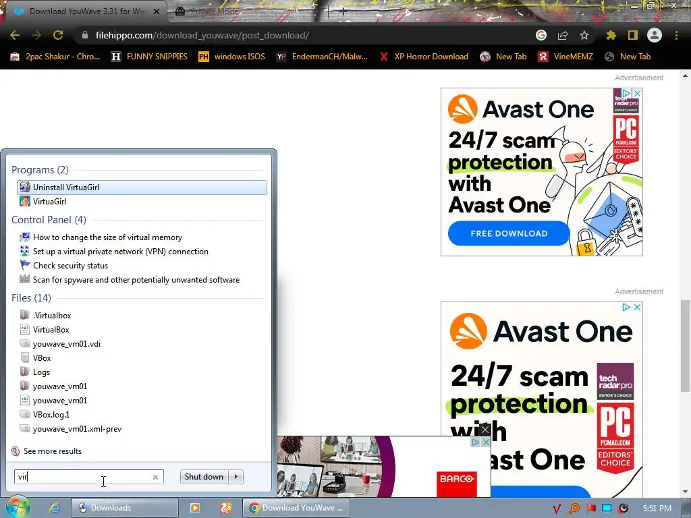Open .Virtualbox folder result

pos(142,316)
